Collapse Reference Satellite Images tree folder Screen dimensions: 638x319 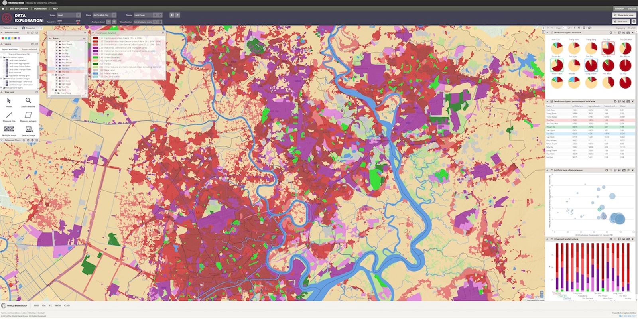coord(2,79)
